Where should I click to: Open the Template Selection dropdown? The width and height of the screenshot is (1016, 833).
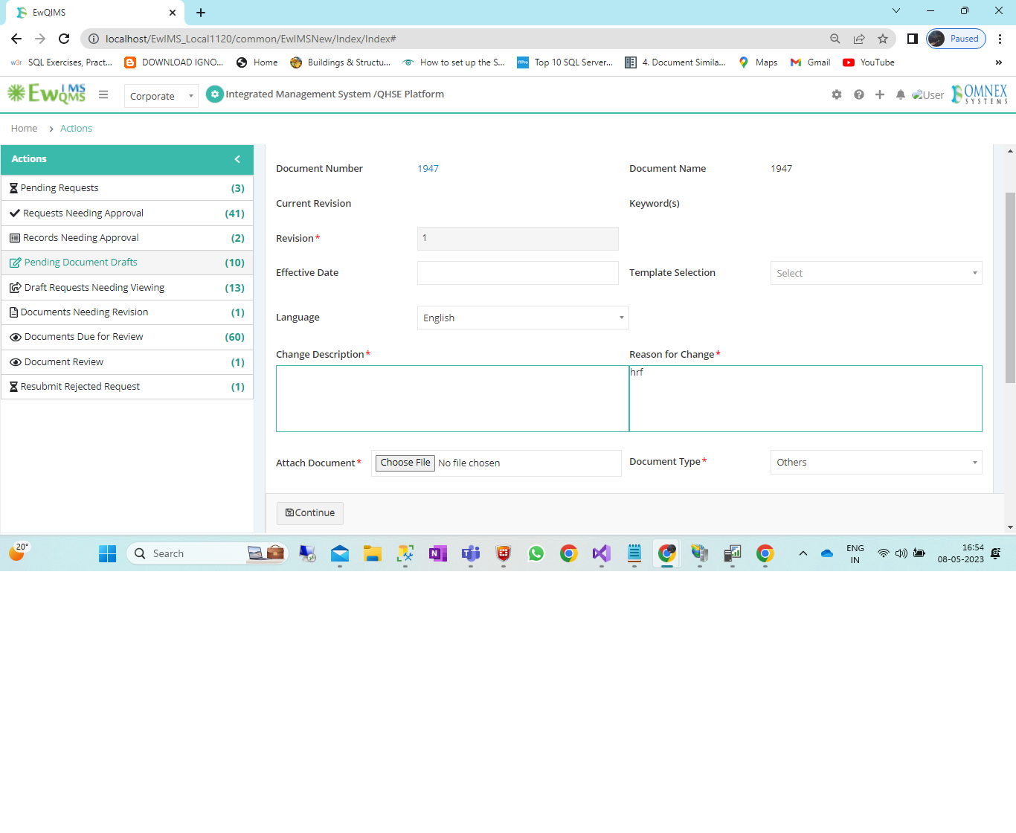[876, 273]
